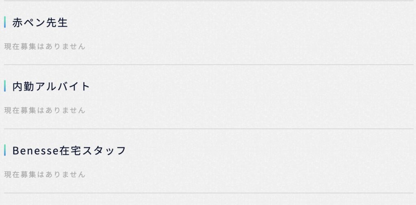
Task: Click the gradient accent bar beside Benesse在宅スタッフ
Action: pos(5,150)
